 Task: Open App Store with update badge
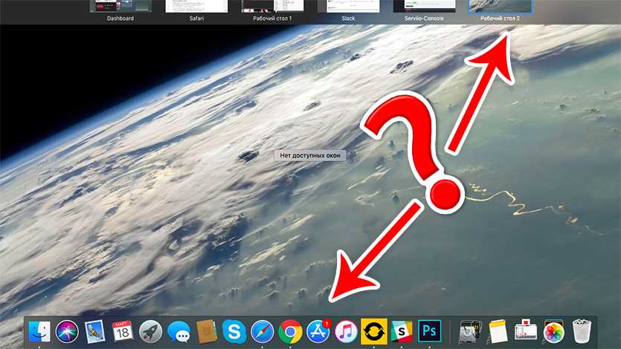[x=318, y=331]
